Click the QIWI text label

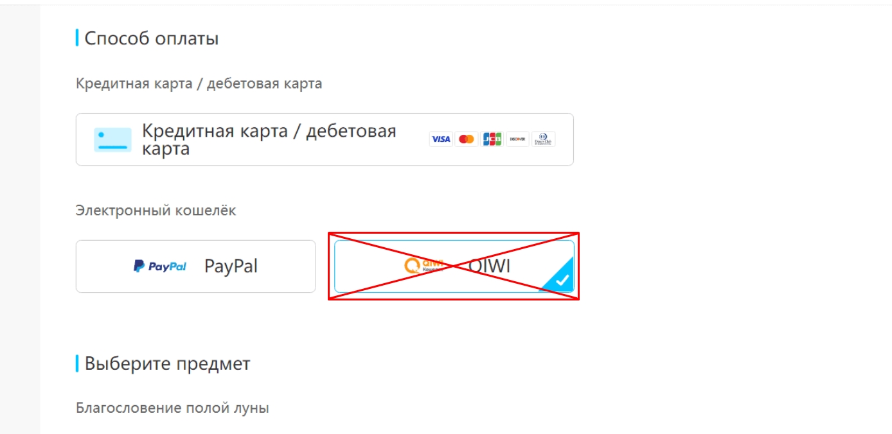[490, 266]
